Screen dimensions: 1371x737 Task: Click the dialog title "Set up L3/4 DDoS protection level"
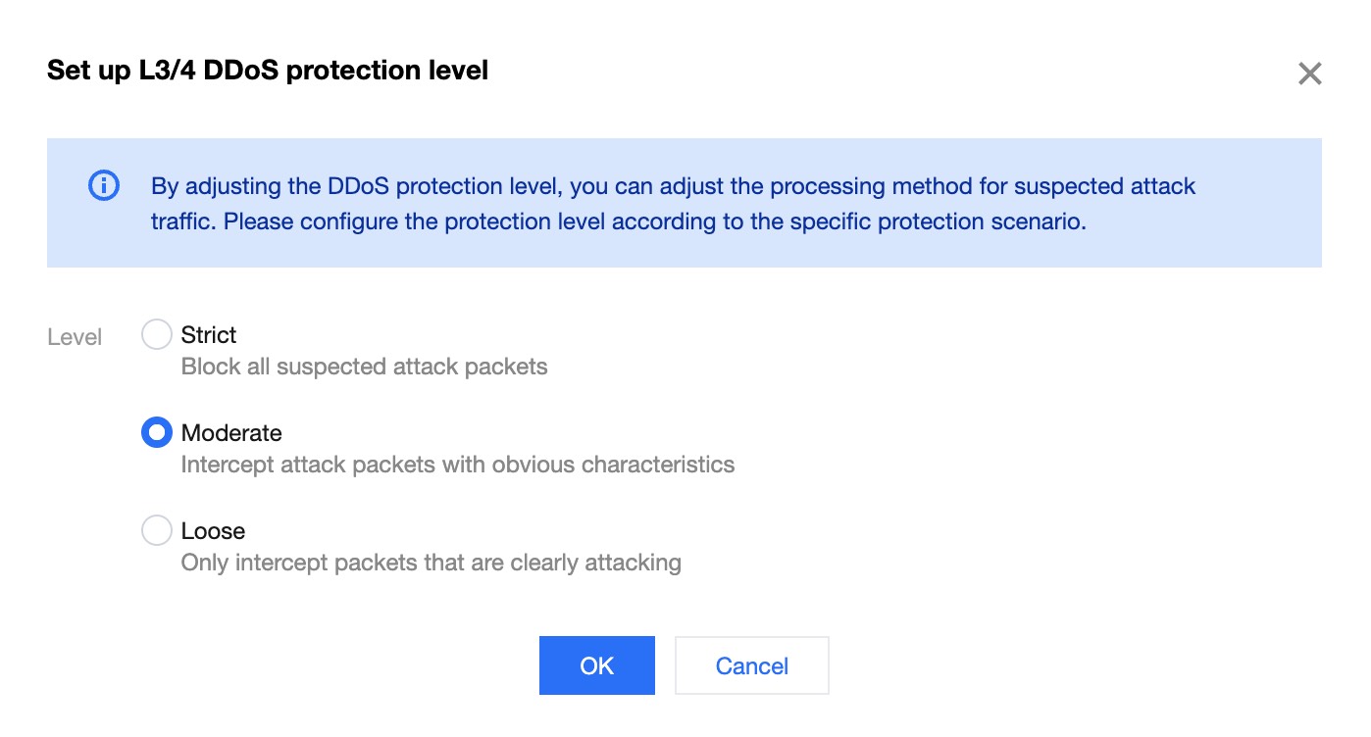pyautogui.click(x=267, y=71)
